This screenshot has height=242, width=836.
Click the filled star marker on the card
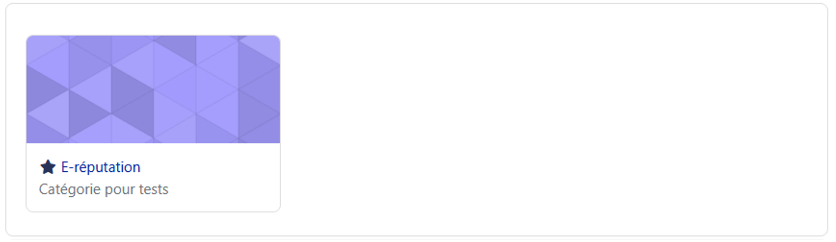(48, 167)
